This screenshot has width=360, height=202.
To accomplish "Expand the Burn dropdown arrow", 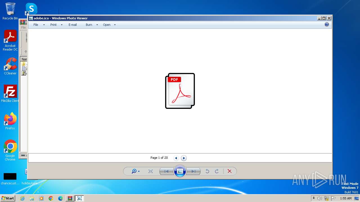I will point(97,25).
